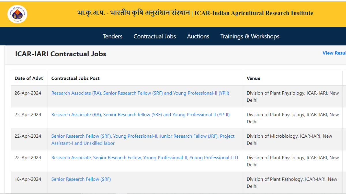Click the ICAR-IARI circular logo

click(17, 14)
